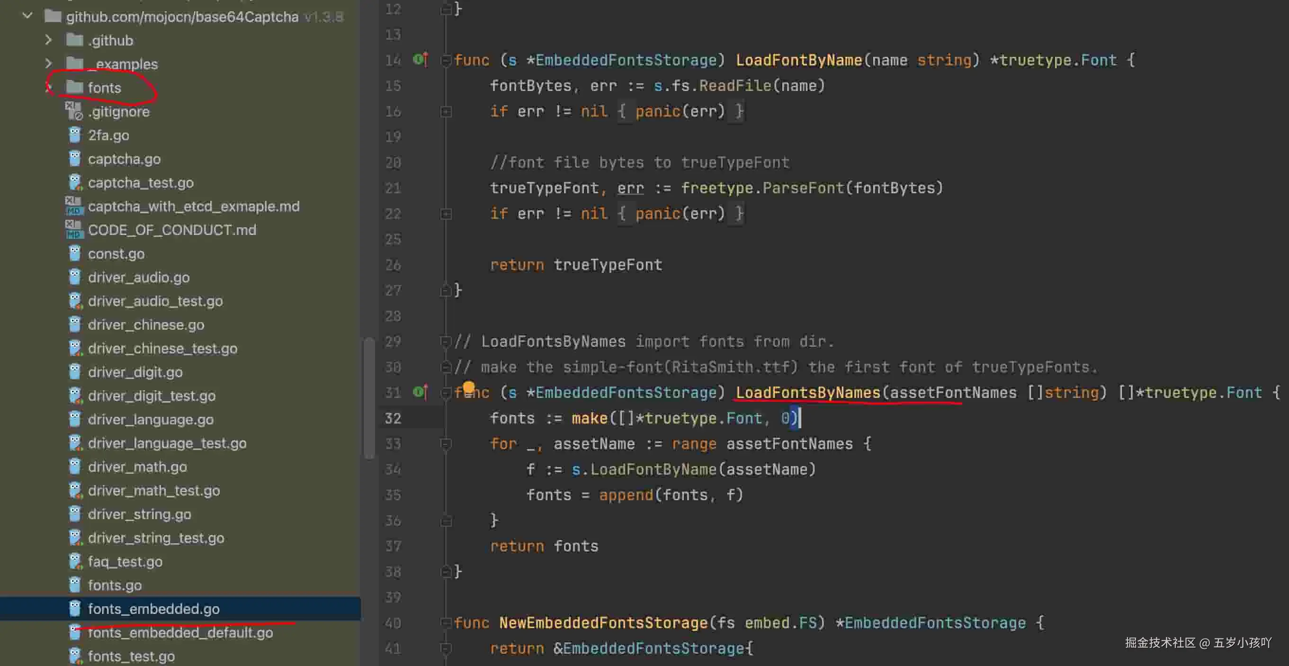Viewport: 1289px width, 666px height.
Task: Click the driver_chinese.go file icon
Action: pos(74,325)
